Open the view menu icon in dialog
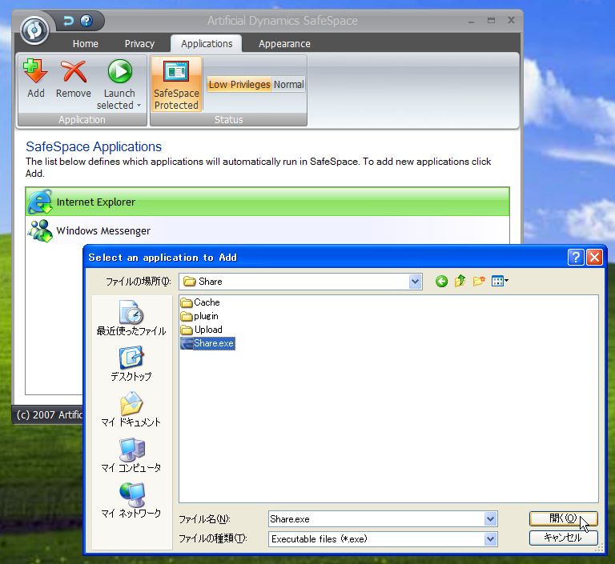615x564 pixels. click(x=500, y=281)
